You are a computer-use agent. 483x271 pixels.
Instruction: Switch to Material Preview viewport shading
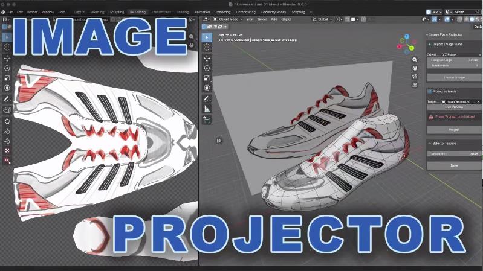477,19
